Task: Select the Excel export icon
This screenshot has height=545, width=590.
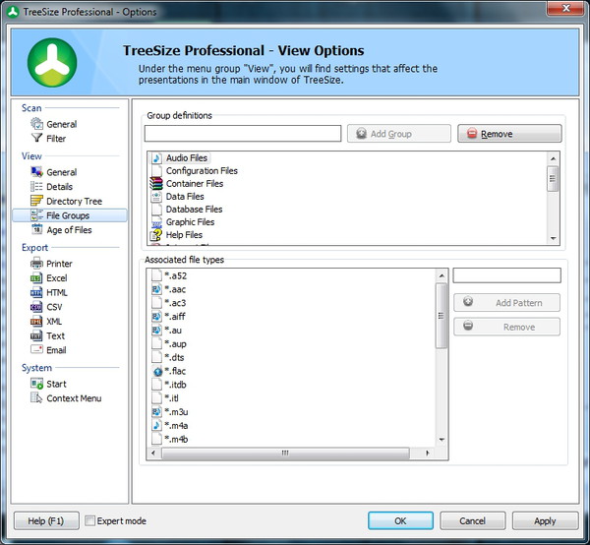Action: (x=37, y=278)
